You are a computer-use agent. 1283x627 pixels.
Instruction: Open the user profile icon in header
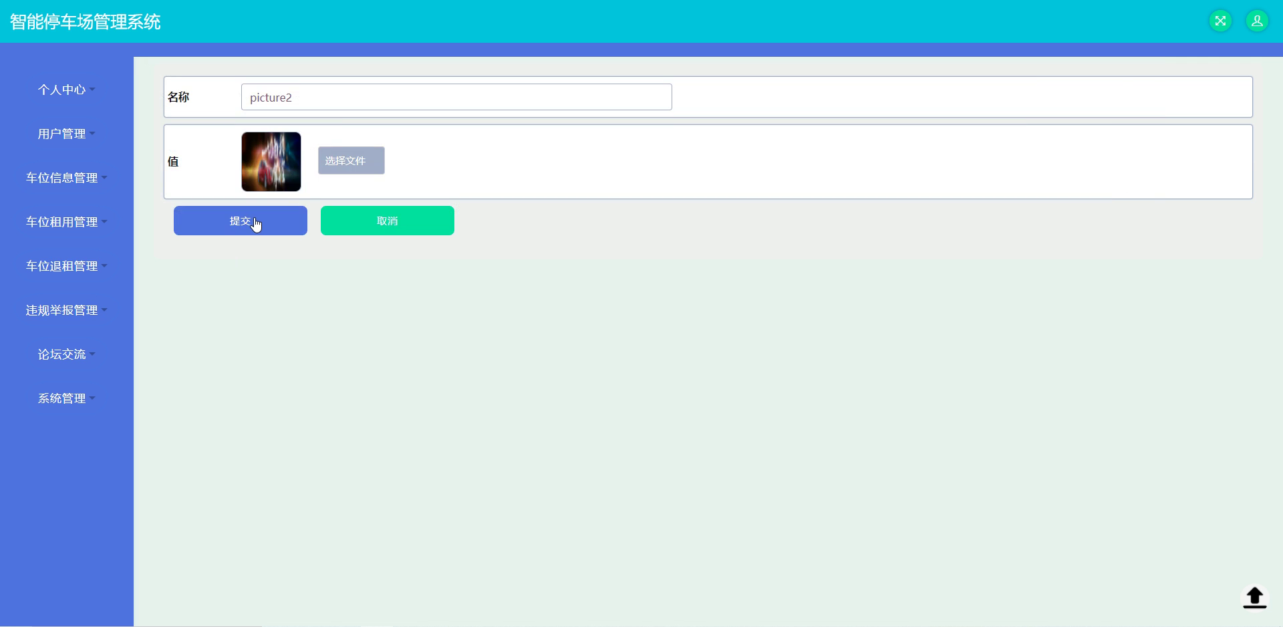(1257, 21)
